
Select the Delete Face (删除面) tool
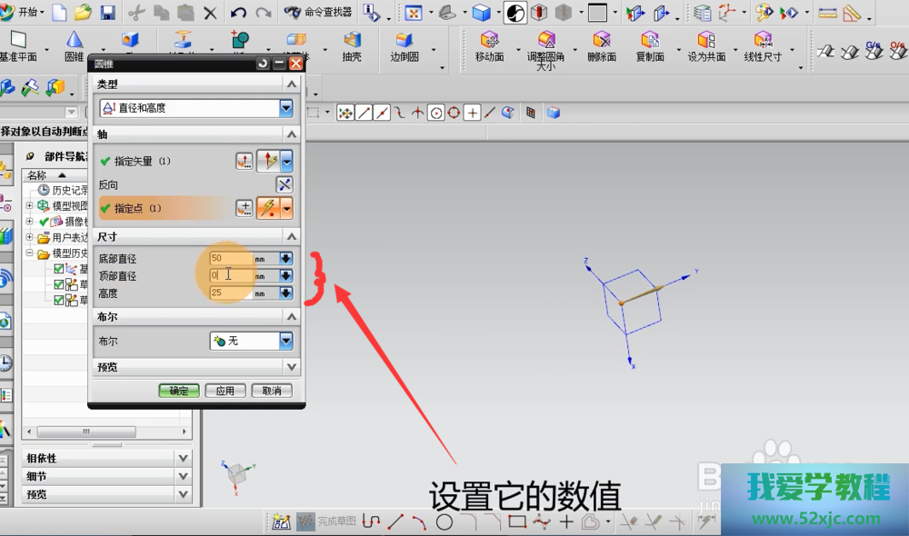click(601, 40)
